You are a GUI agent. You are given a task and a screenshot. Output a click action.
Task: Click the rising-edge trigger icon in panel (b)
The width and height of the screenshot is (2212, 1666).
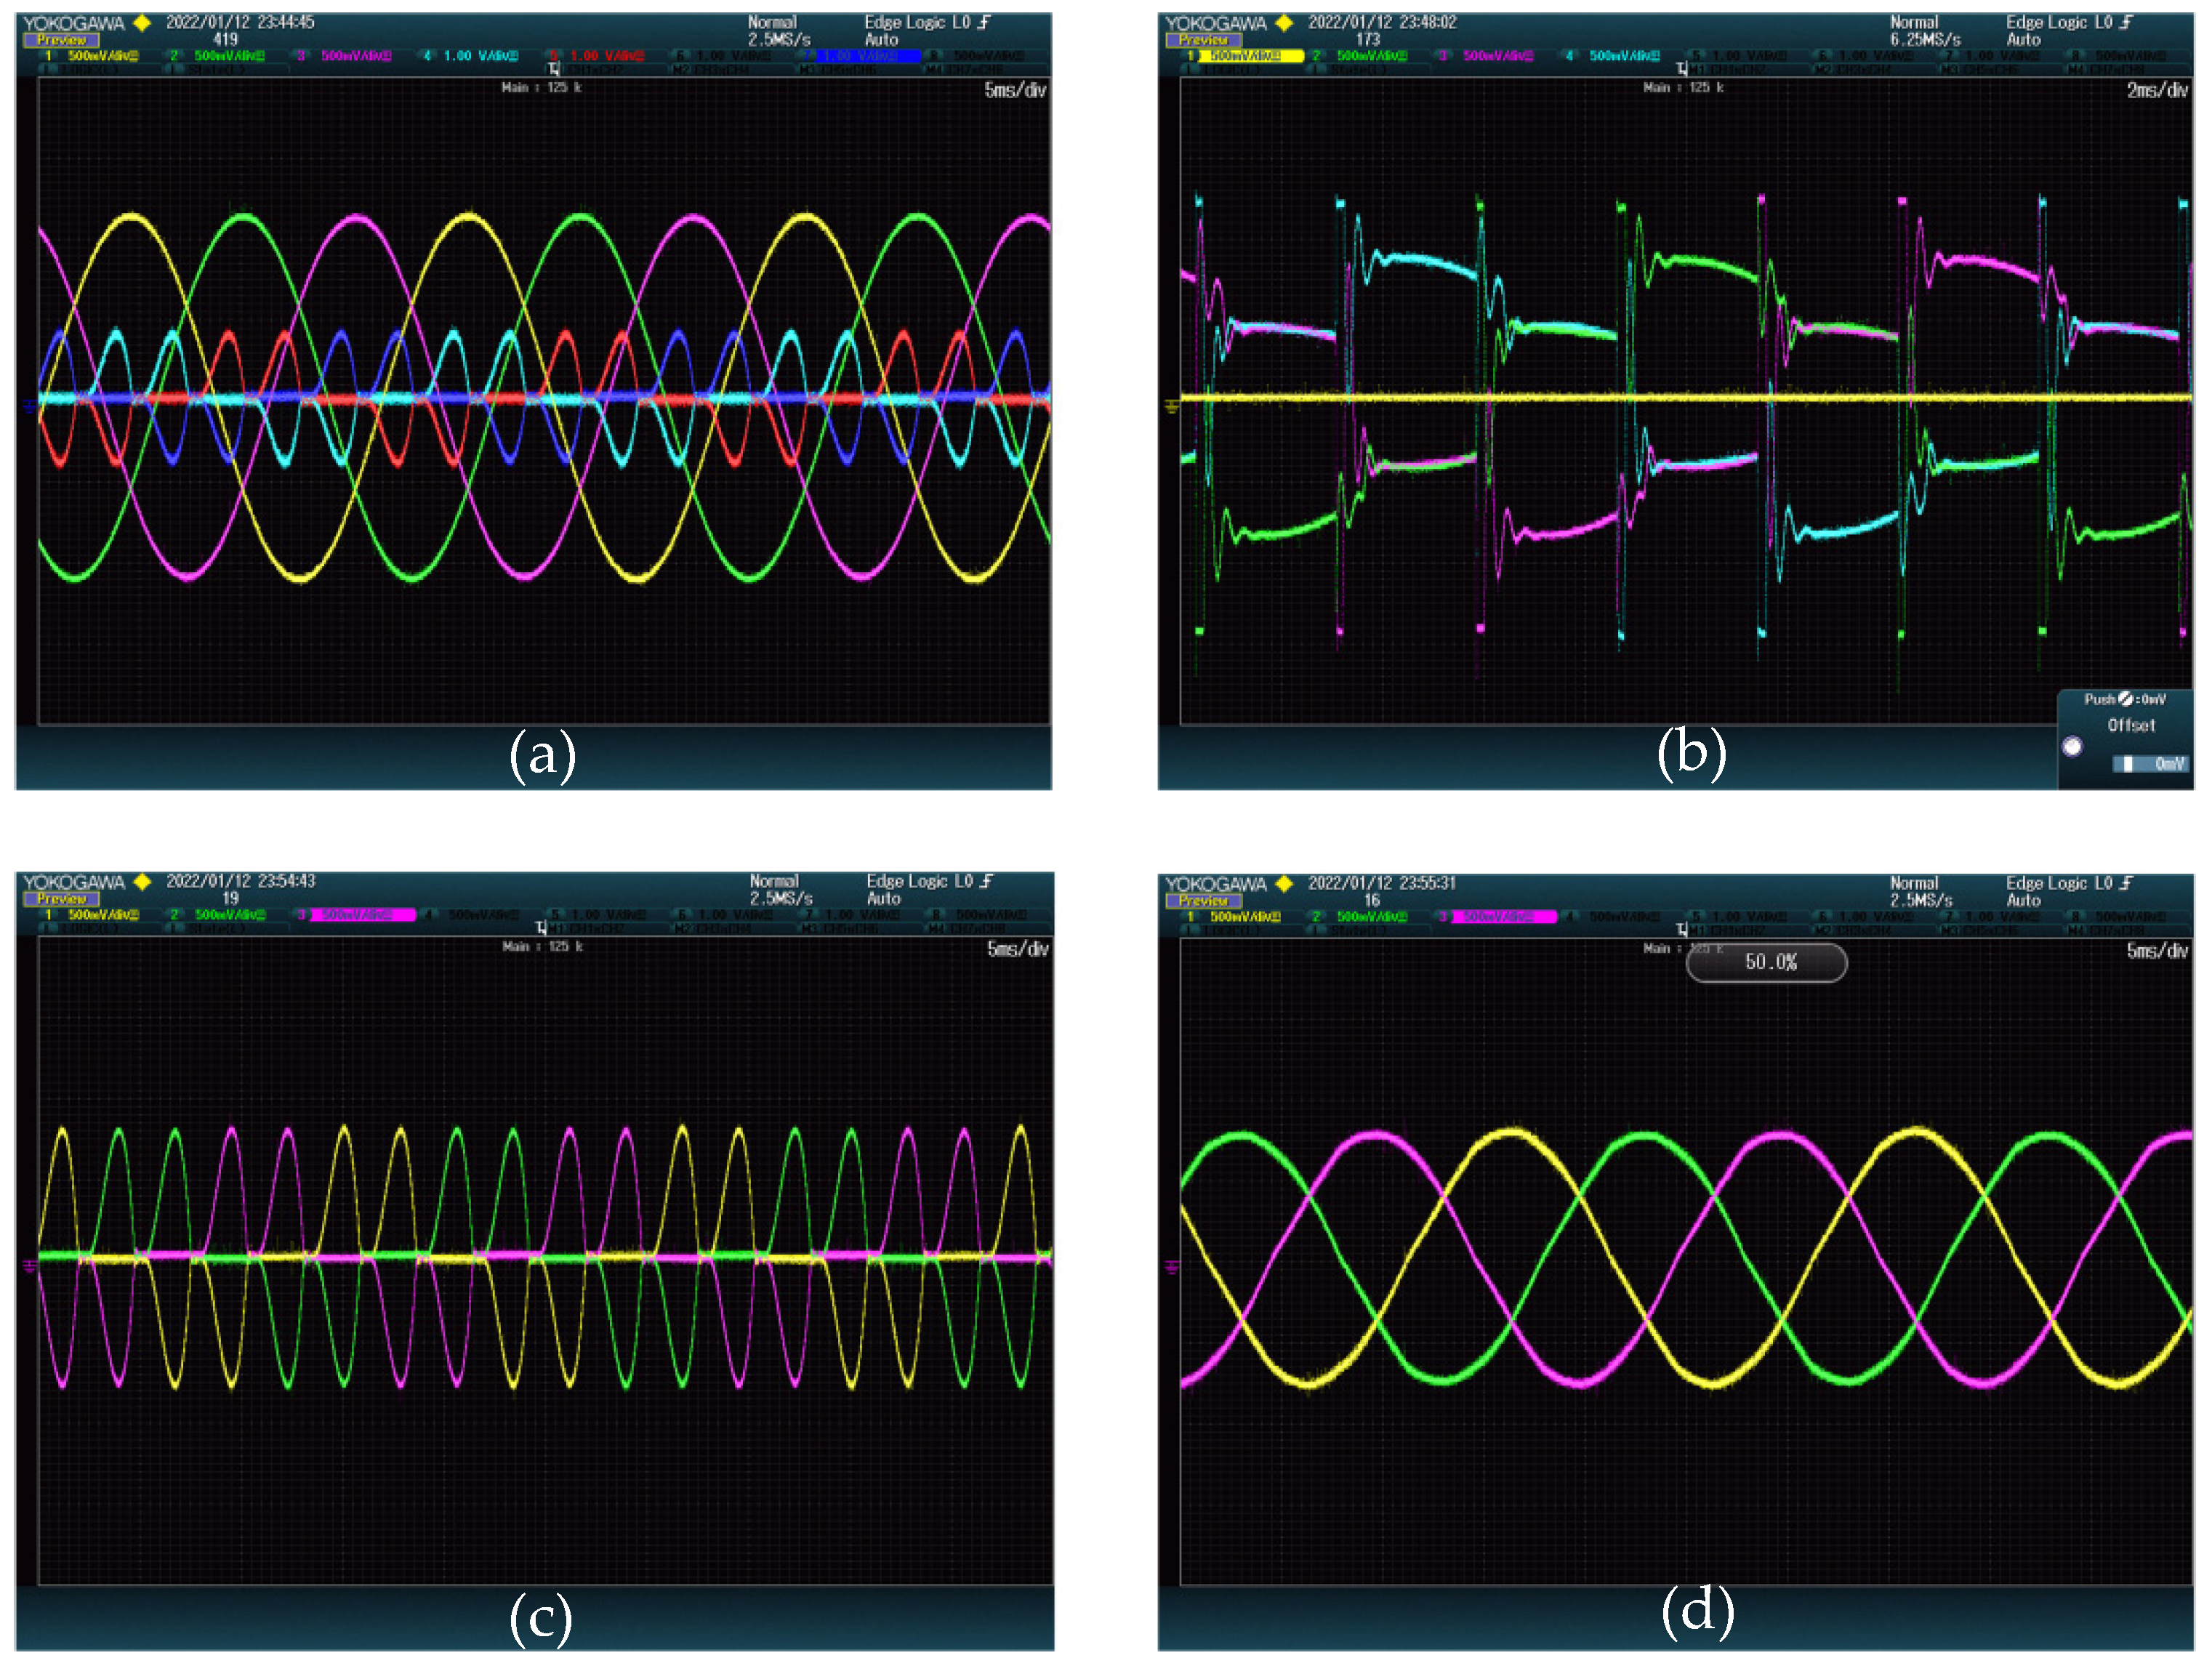[x=2127, y=22]
